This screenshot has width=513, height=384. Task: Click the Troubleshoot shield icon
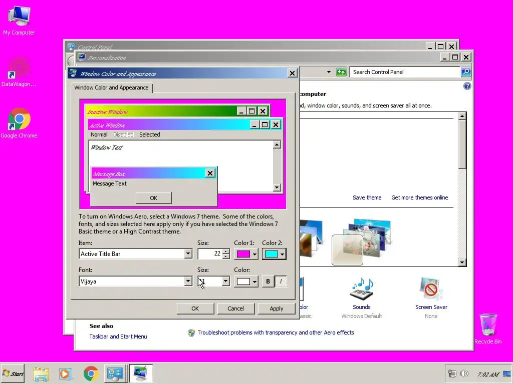coord(191,332)
